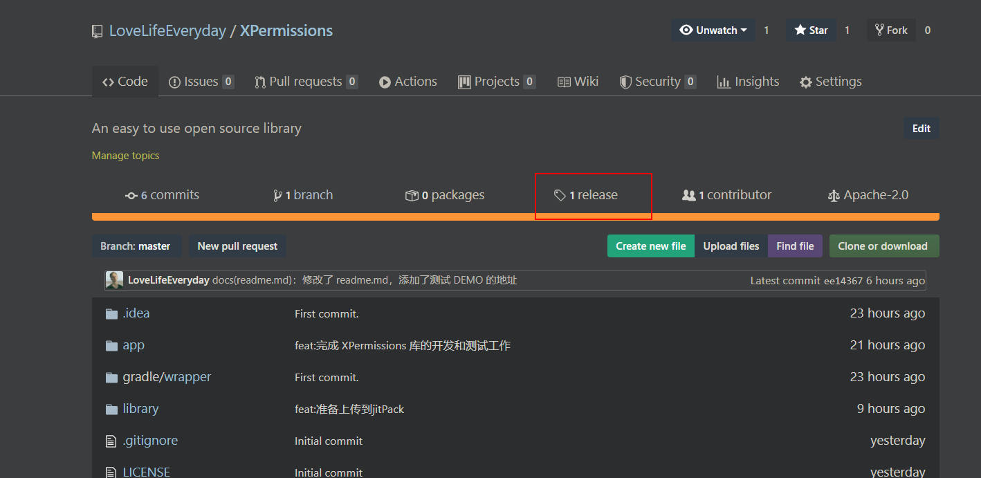The image size is (981, 478).
Task: Click the Manage topics link
Action: pyautogui.click(x=125, y=156)
